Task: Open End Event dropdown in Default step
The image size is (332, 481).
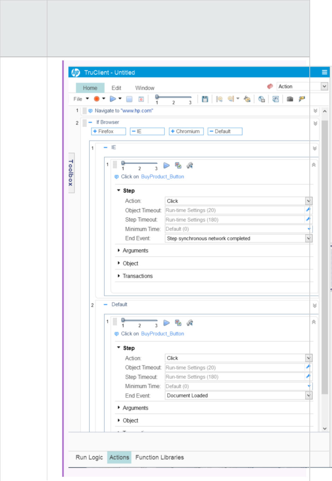Action: pos(309,395)
